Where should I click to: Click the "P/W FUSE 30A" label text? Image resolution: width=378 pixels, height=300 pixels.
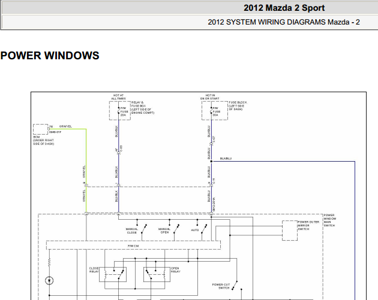click(217, 111)
